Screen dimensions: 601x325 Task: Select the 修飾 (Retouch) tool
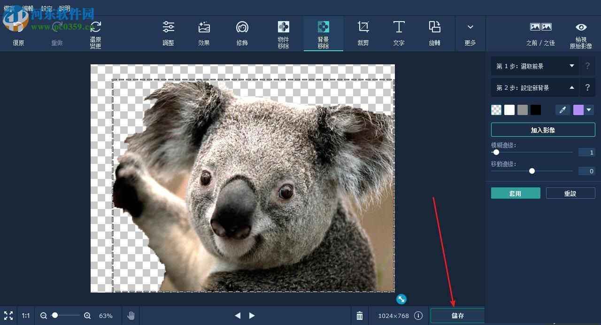(x=242, y=33)
